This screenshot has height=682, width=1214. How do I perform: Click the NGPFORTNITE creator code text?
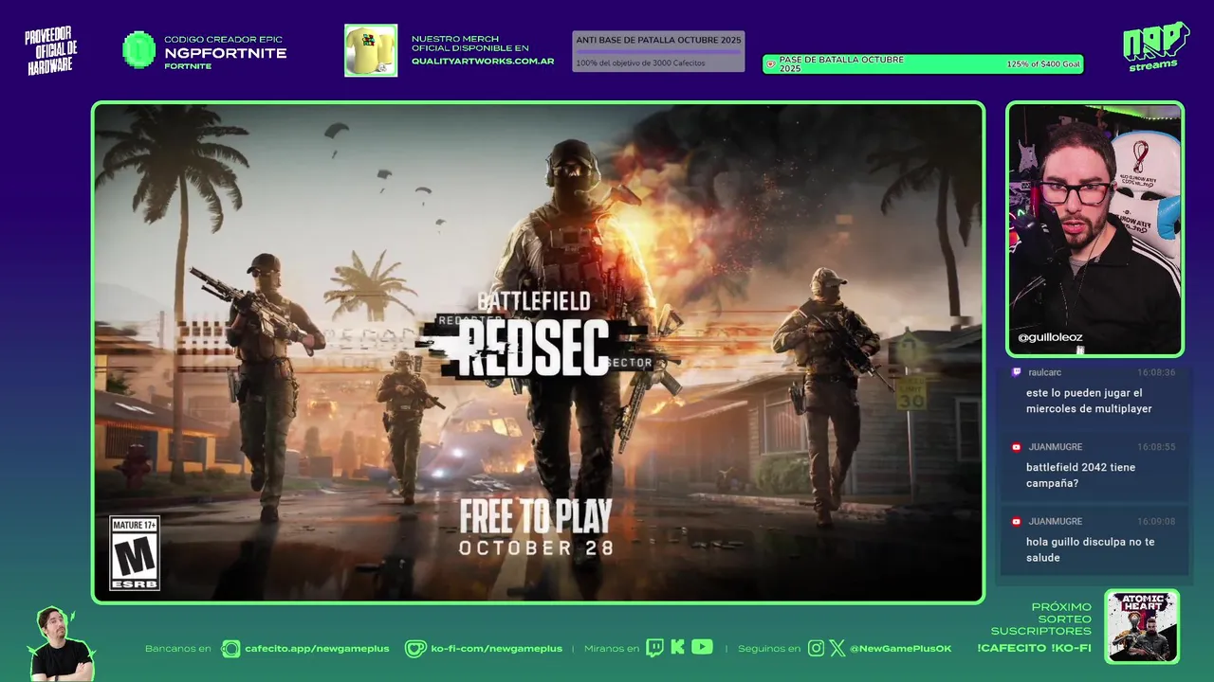pos(226,53)
